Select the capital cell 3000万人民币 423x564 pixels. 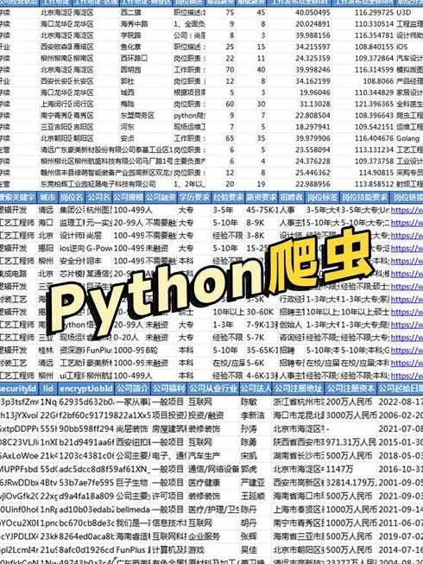pos(351,415)
